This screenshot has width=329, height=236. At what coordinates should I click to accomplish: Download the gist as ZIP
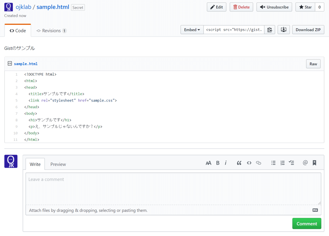click(308, 30)
